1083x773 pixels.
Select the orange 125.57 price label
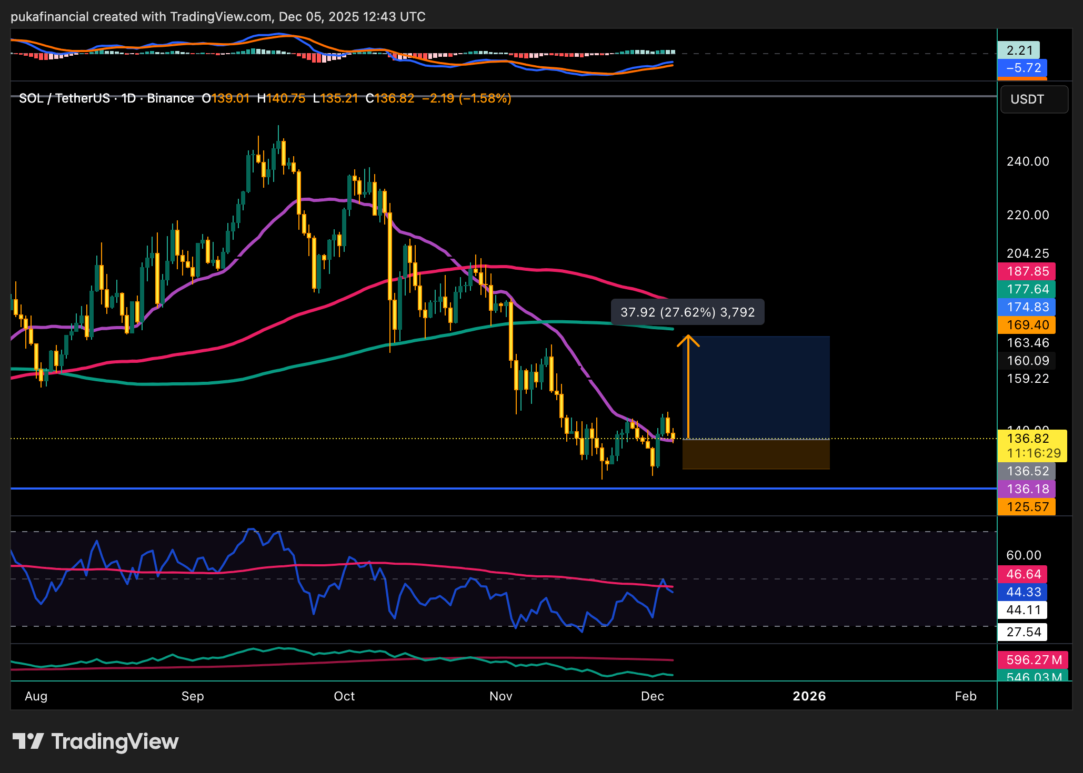point(1027,507)
